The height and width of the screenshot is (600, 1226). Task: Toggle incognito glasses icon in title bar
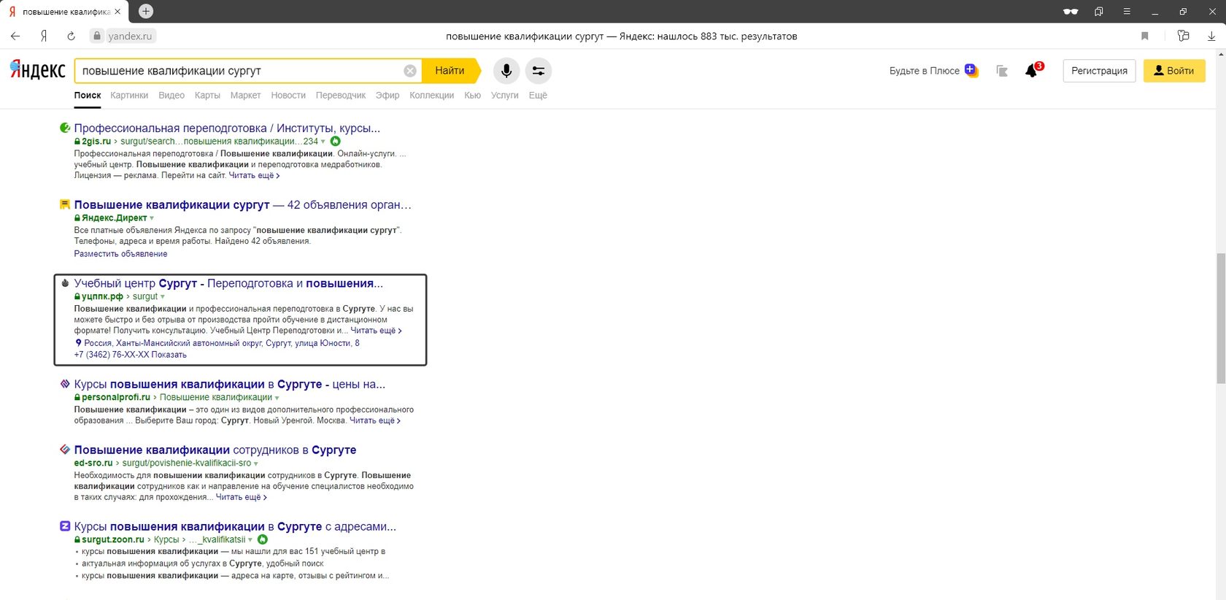point(1071,12)
